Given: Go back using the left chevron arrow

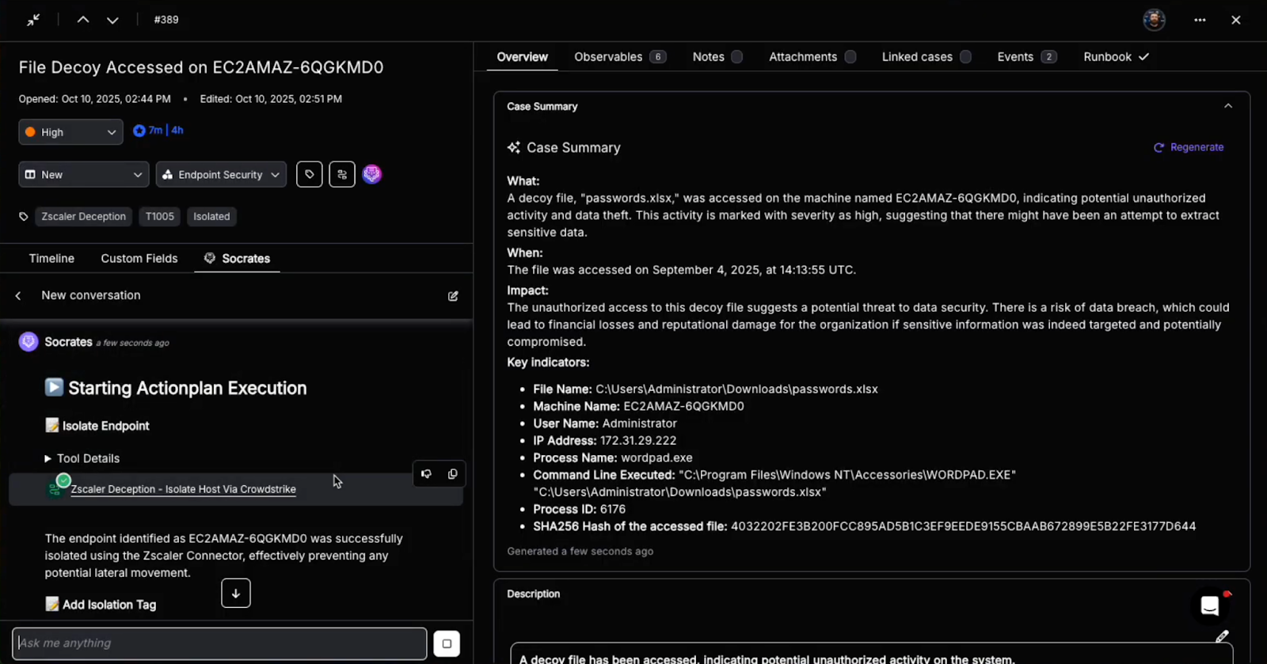Looking at the screenshot, I should tap(18, 296).
